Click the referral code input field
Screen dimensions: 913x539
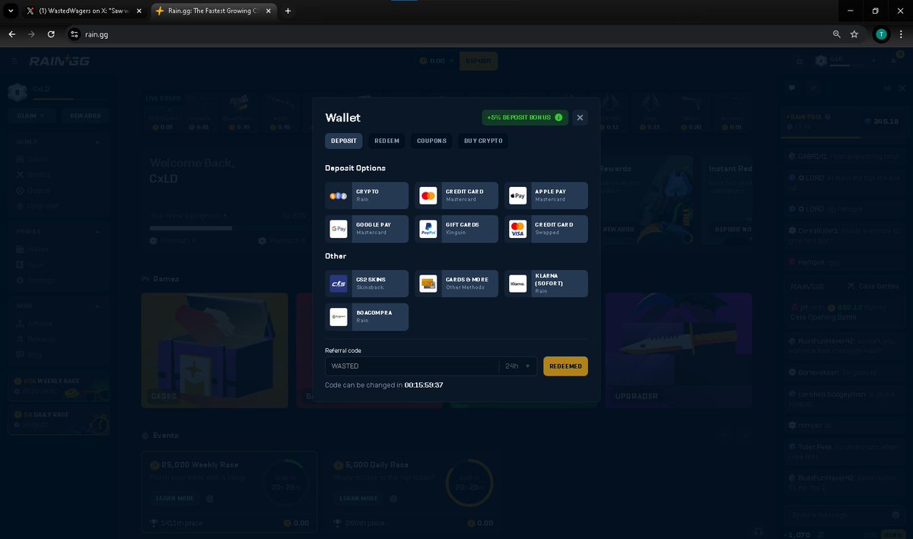(x=412, y=366)
